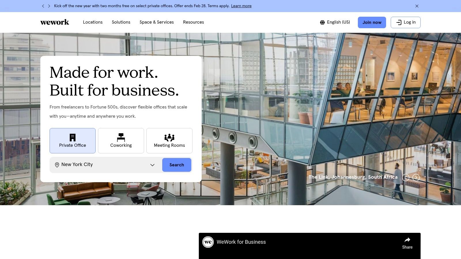Open the Solutions dropdown menu
Viewport: 461px width, 259px height.
pyautogui.click(x=121, y=22)
